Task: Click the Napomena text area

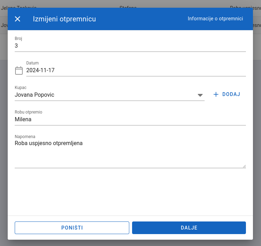Action: (130, 153)
